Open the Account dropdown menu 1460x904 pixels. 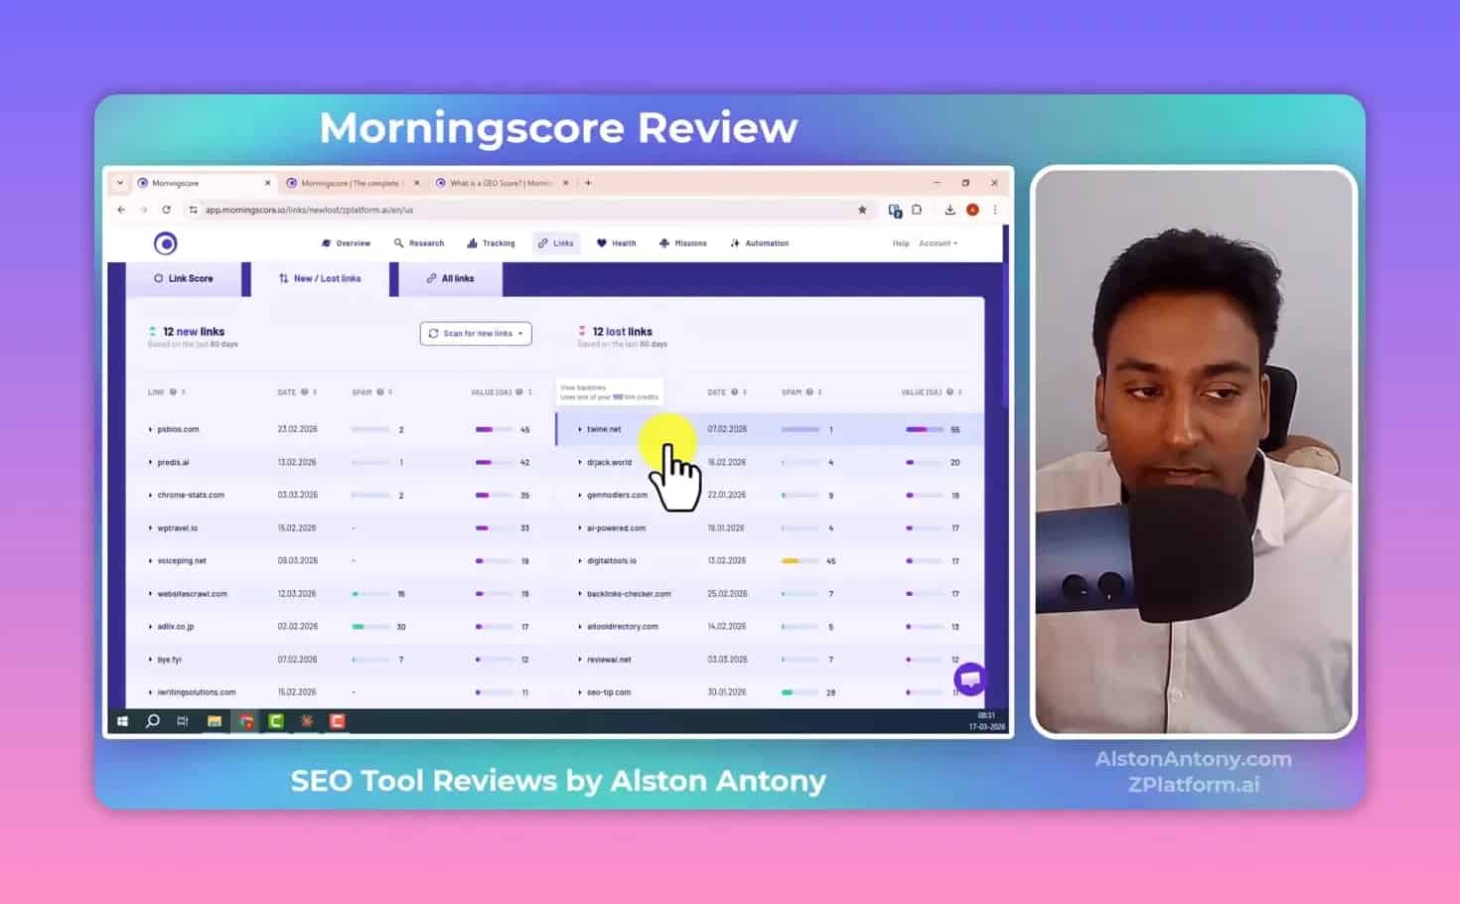pyautogui.click(x=938, y=242)
